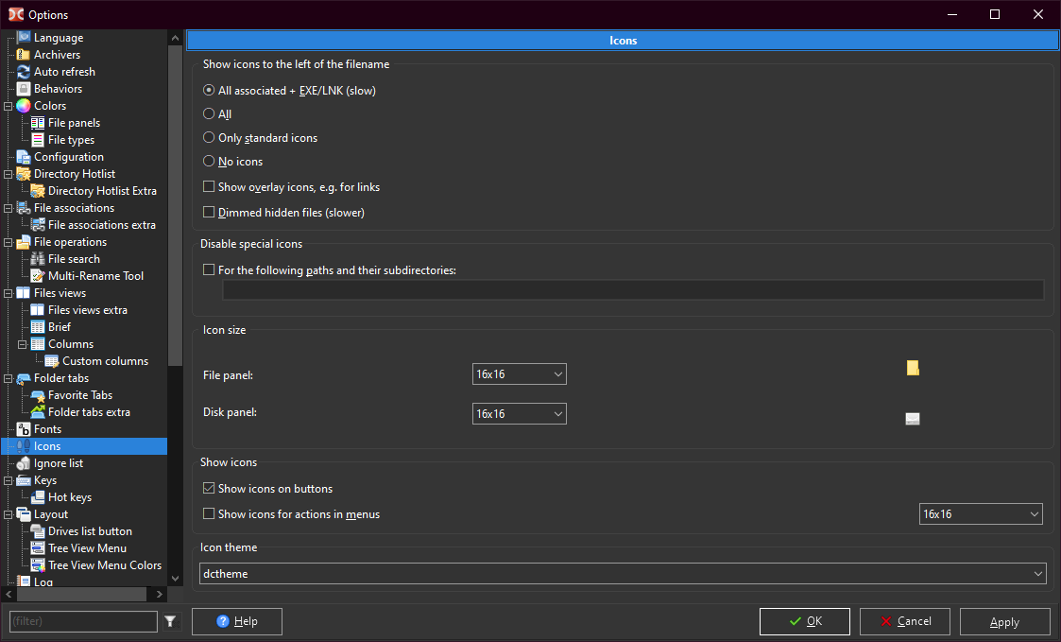Image resolution: width=1061 pixels, height=642 pixels.
Task: Open the File panel icon size dropdown
Action: pyautogui.click(x=519, y=374)
